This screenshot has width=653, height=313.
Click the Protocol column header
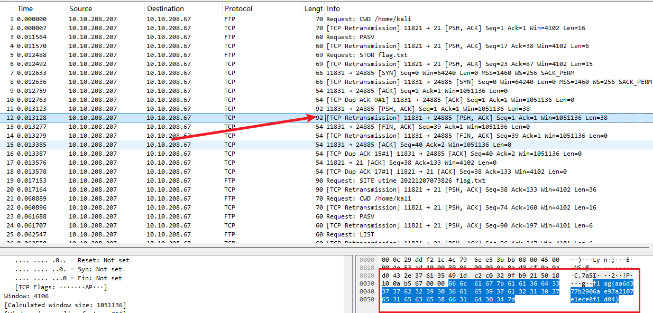point(238,8)
